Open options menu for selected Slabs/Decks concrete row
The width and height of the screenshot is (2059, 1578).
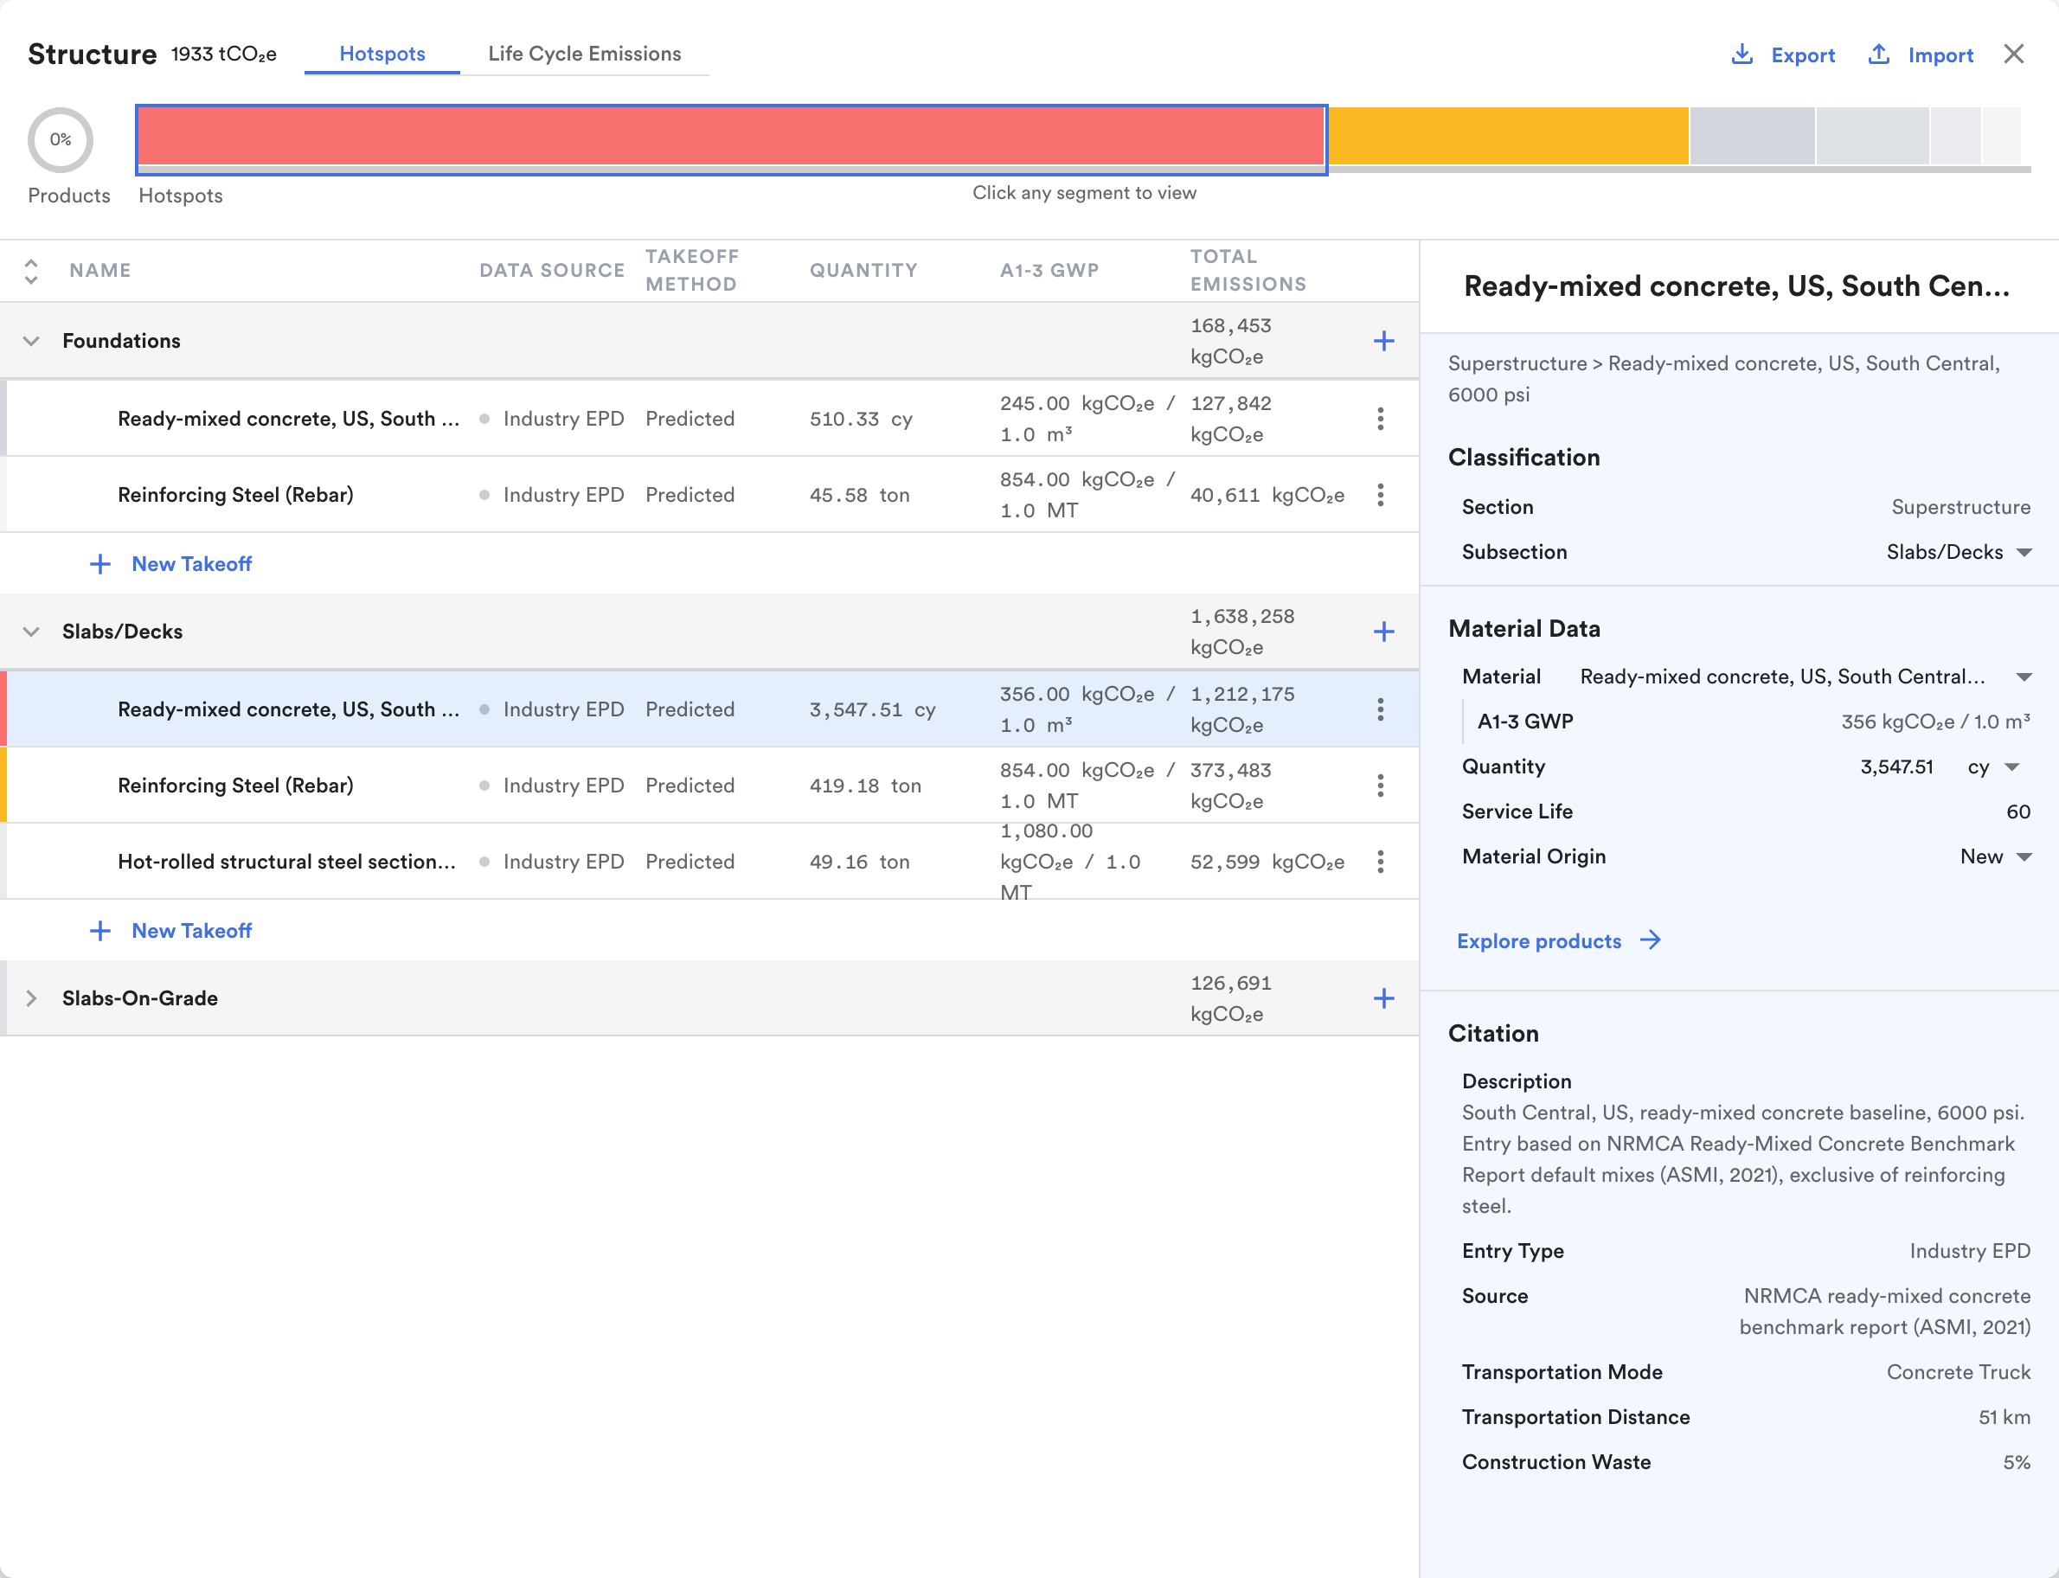(x=1380, y=709)
